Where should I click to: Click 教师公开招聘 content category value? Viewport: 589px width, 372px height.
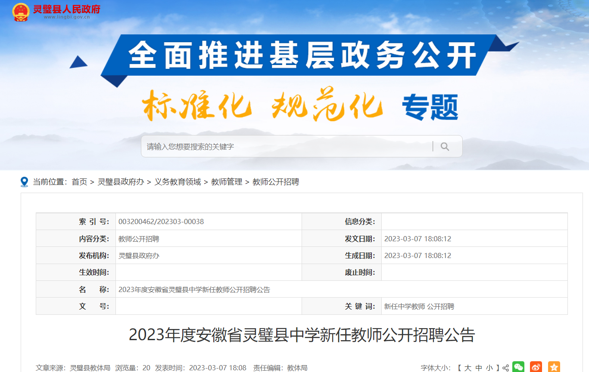(x=139, y=239)
